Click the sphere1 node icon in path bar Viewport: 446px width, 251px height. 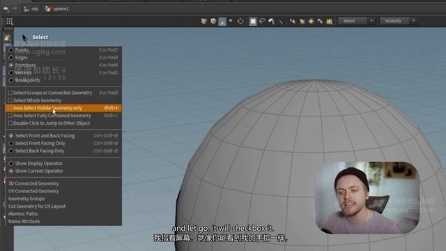pos(48,9)
